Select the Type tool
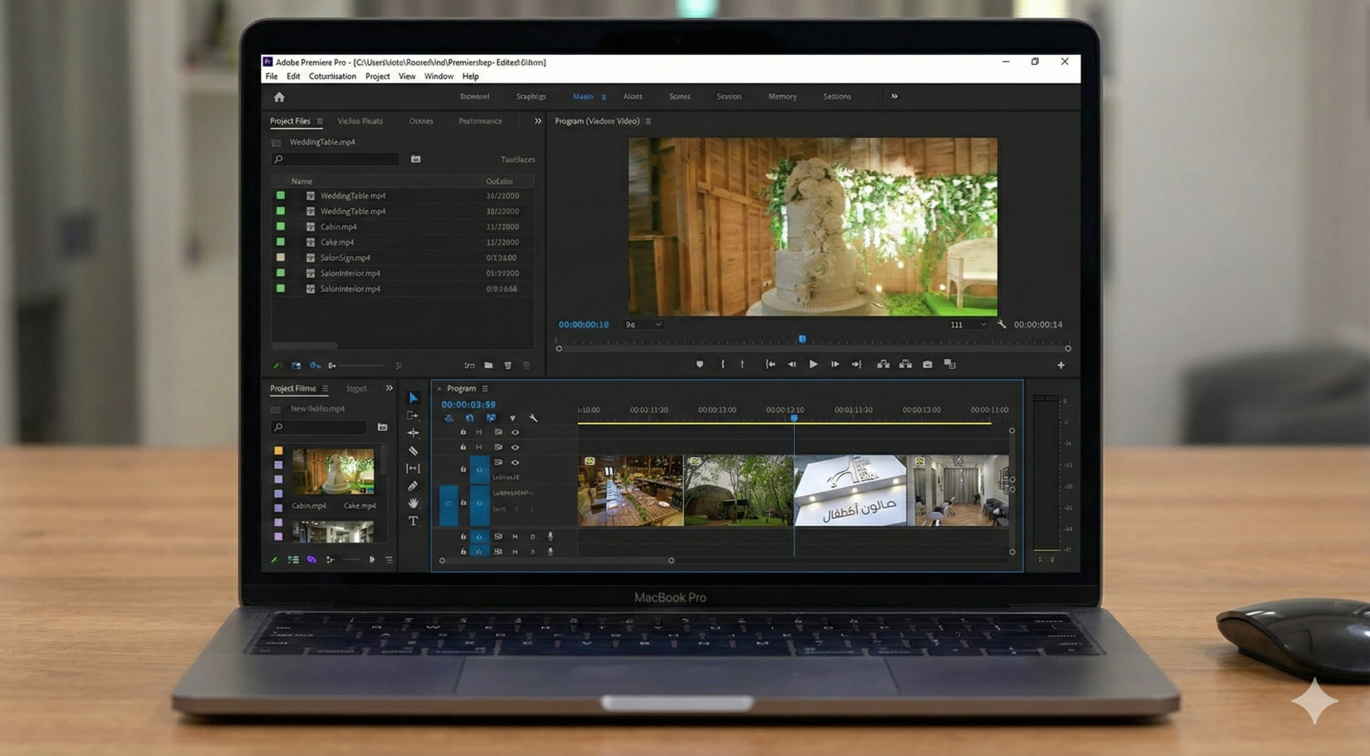Image resolution: width=1370 pixels, height=756 pixels. (x=413, y=521)
